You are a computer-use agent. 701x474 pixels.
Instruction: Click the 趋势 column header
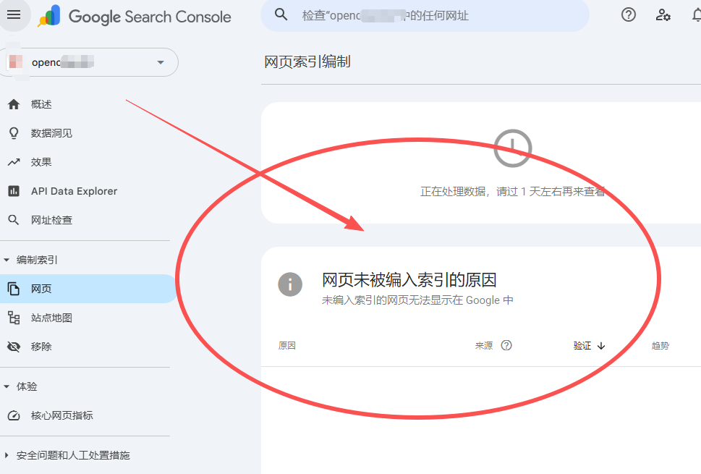(660, 346)
